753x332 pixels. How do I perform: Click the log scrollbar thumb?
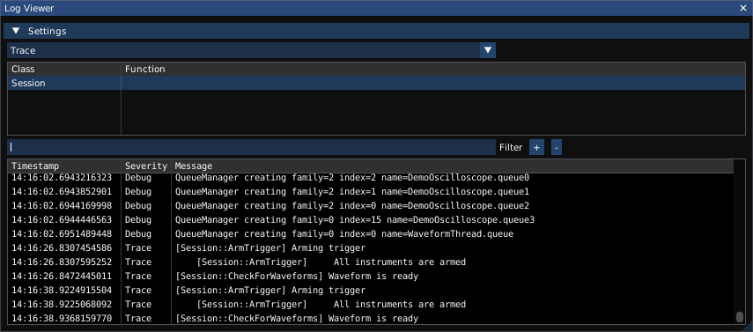740,317
